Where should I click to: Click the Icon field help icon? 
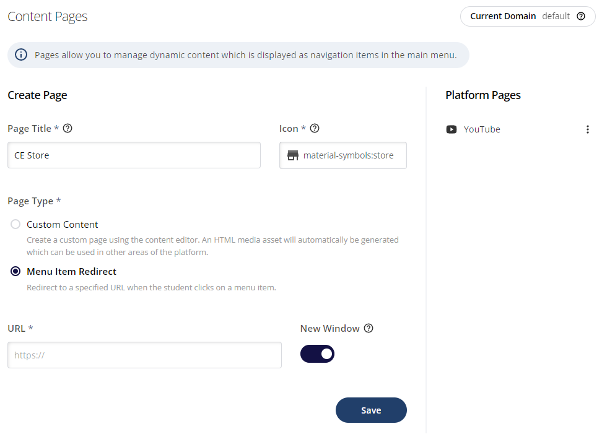tap(315, 128)
